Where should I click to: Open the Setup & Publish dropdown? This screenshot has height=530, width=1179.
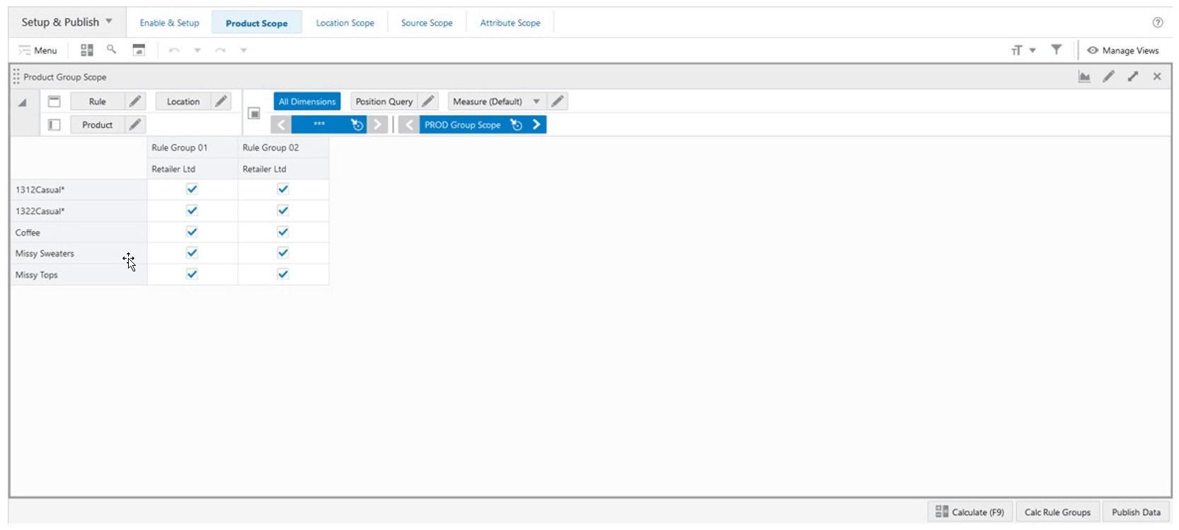(67, 22)
